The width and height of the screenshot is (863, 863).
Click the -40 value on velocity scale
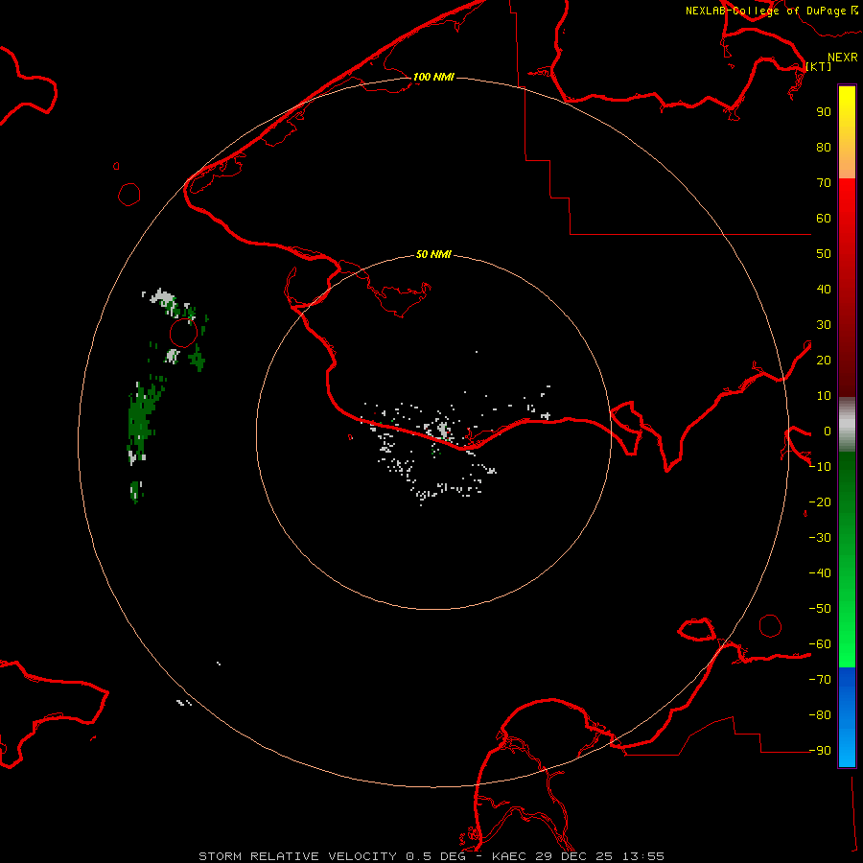820,573
